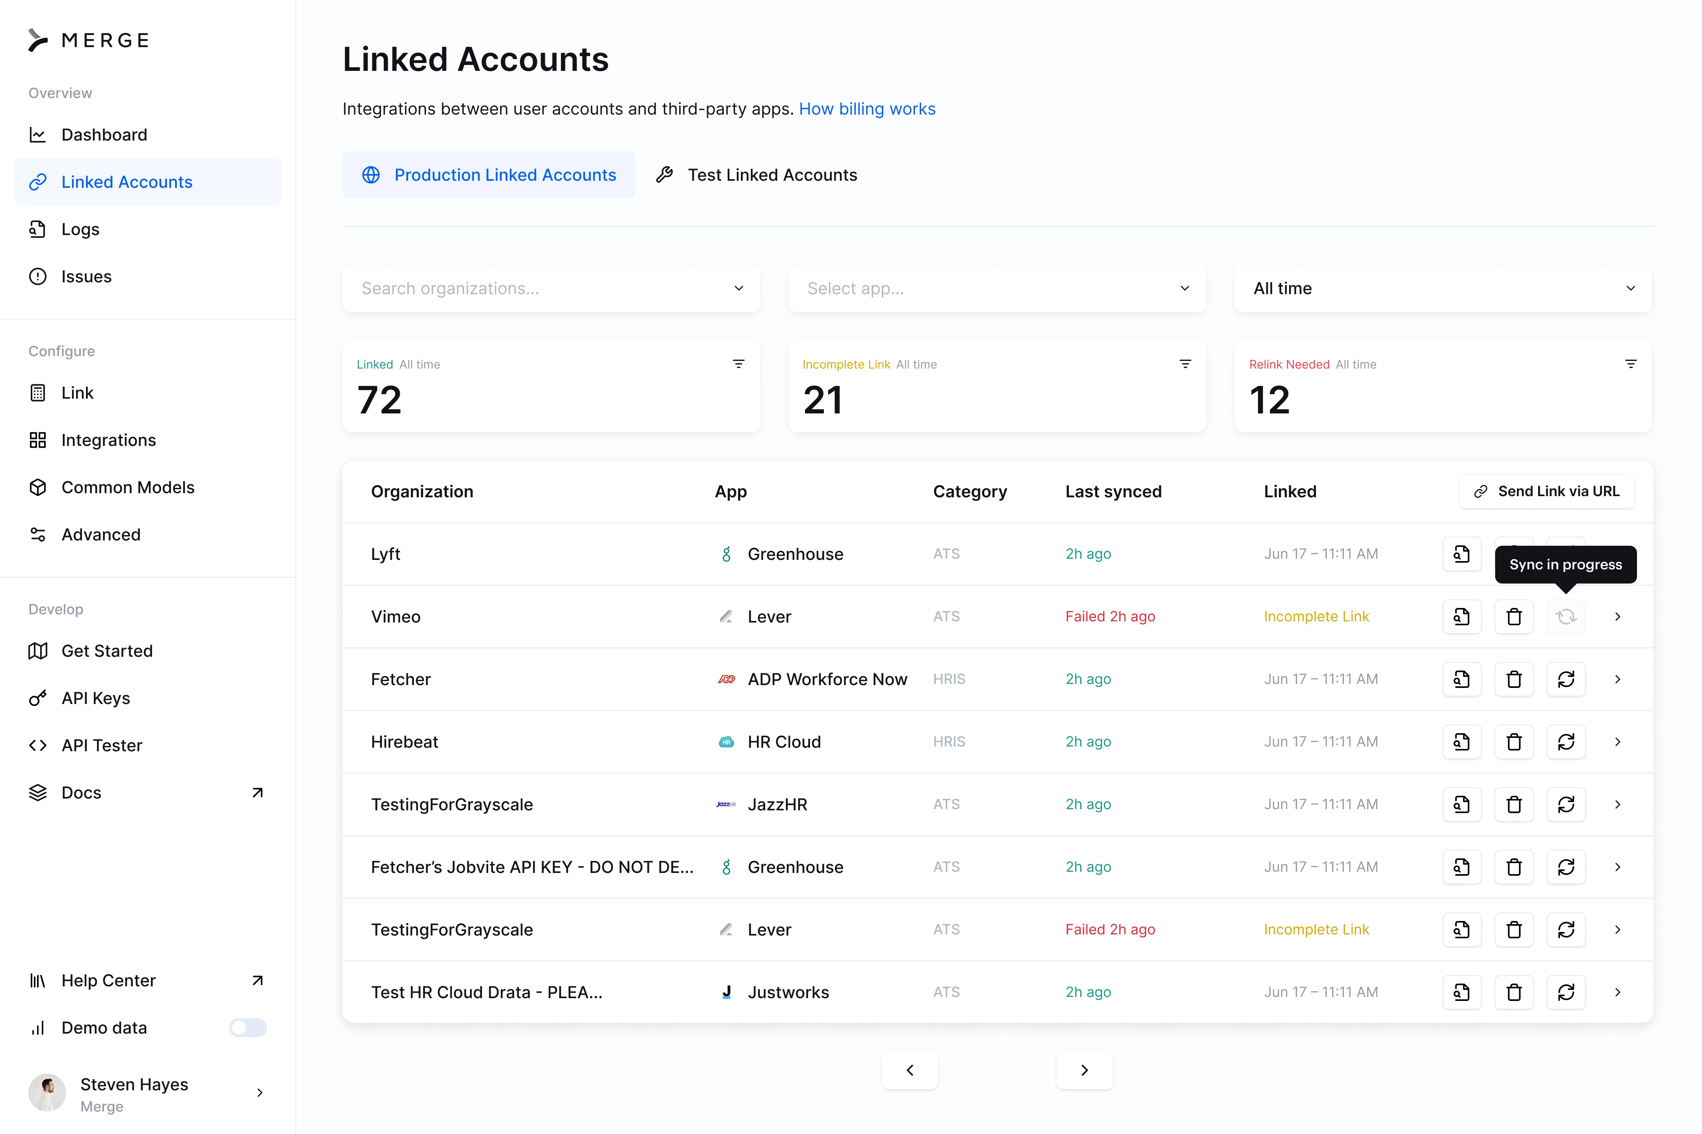Open the All time range dropdown
Screen dimensions: 1702x1134
(x=1443, y=289)
